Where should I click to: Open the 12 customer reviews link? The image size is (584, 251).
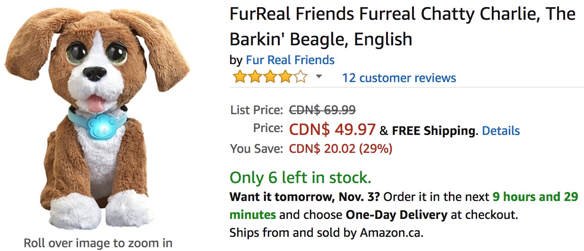pyautogui.click(x=399, y=78)
